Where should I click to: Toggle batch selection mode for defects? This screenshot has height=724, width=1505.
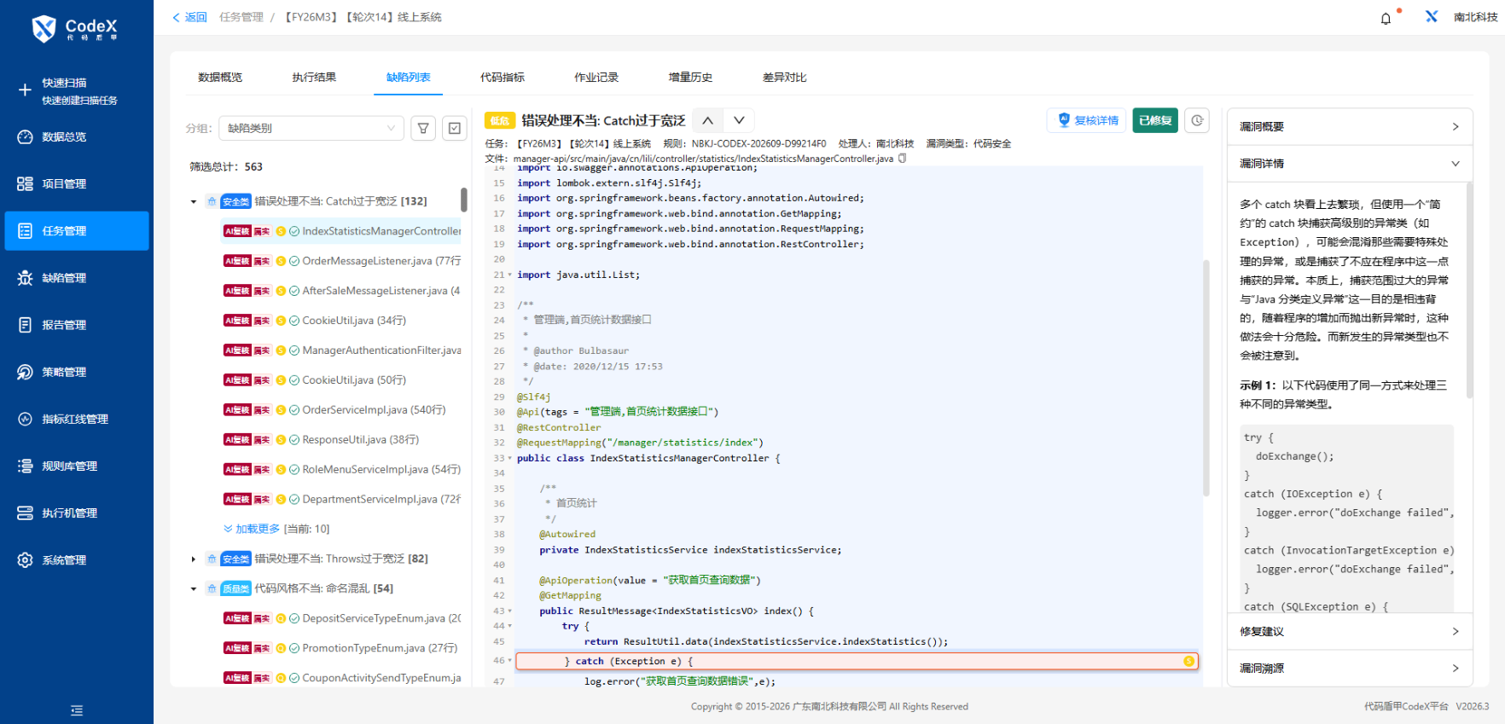coord(455,128)
